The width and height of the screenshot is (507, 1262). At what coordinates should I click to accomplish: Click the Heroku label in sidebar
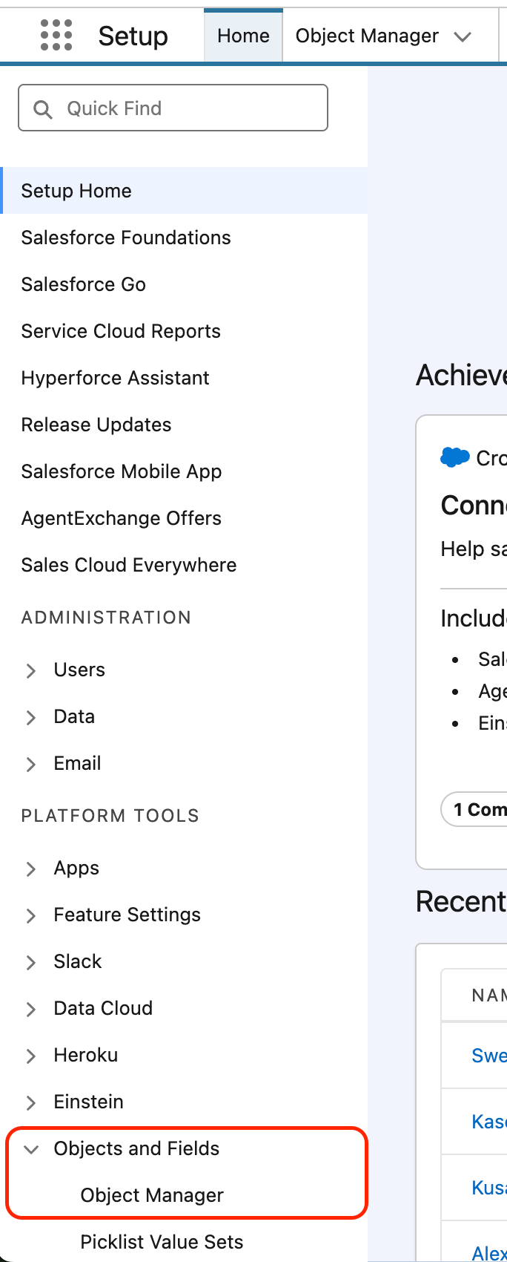(86, 1055)
